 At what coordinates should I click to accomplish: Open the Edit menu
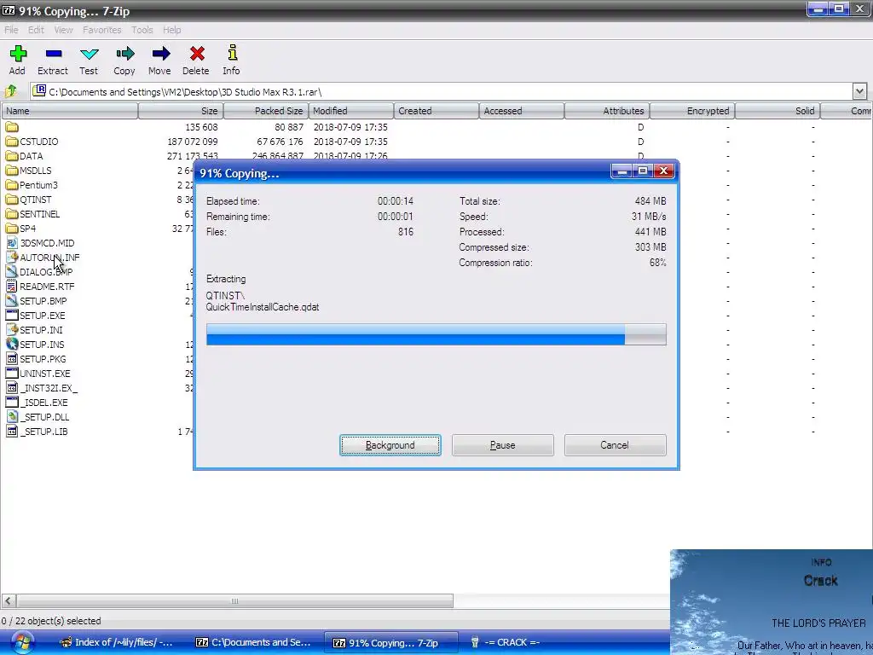point(36,30)
